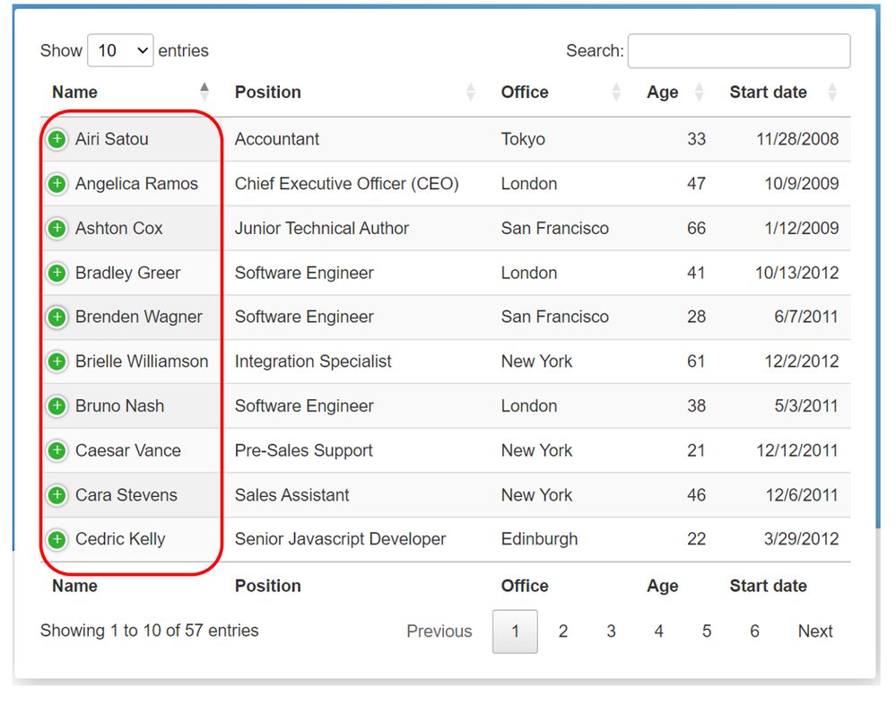Sort by Start date column header
This screenshot has width=896, height=706.
(768, 92)
